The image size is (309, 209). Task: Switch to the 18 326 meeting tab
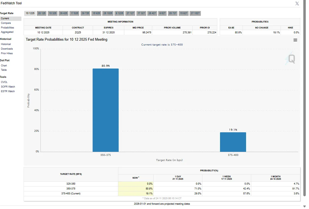coord(53,13)
